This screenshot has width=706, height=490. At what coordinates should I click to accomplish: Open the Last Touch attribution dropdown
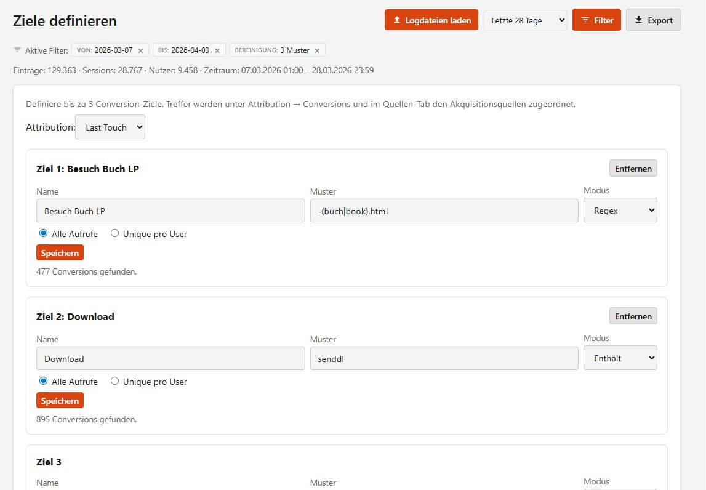[110, 127]
